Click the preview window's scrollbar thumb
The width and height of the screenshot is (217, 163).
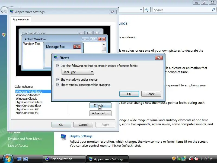point(104,49)
